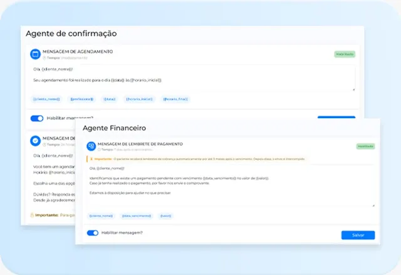Click the checkmark icon of second confirmation message
The width and height of the screenshot is (401, 275).
coord(35,141)
